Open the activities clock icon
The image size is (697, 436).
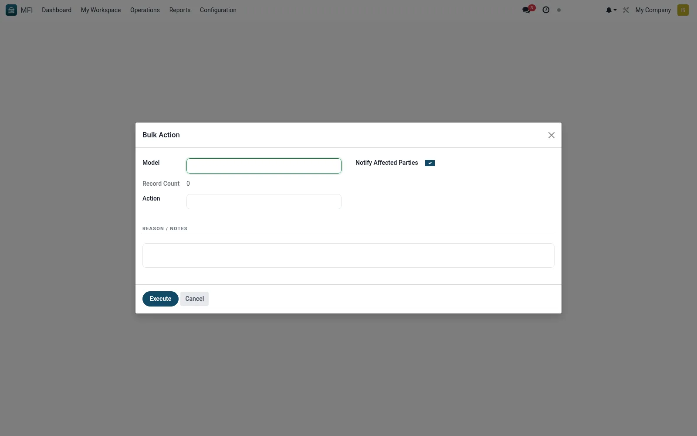546,10
